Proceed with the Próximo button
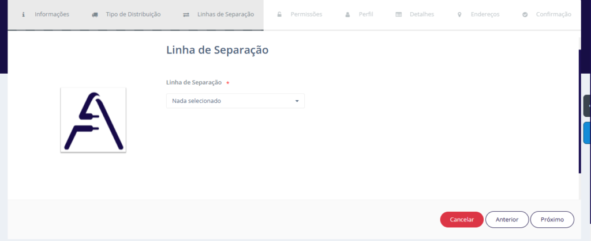Screen dimensions: 591x241 (552, 220)
